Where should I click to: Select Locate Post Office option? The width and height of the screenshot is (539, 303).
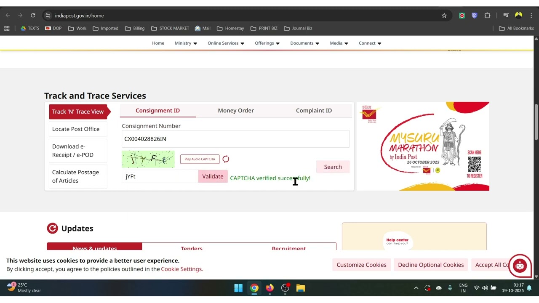coord(78,129)
